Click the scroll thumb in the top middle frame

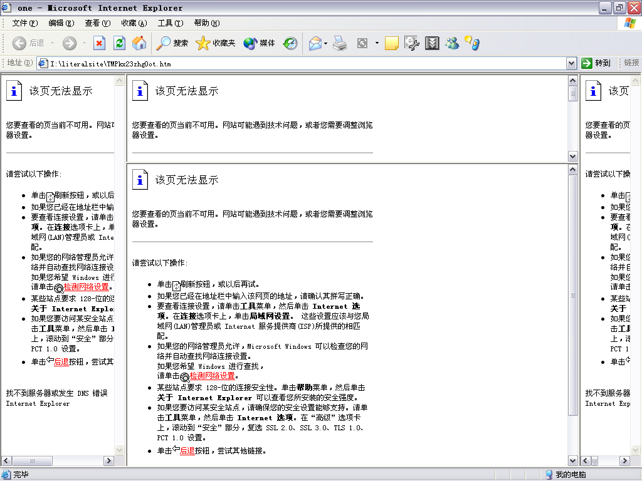[573, 94]
